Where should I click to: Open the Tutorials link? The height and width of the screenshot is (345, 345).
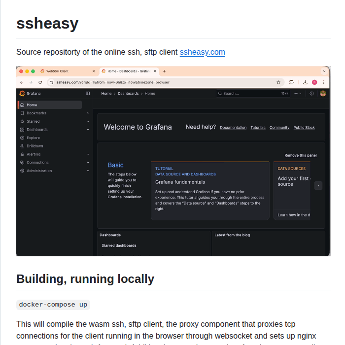(x=258, y=128)
